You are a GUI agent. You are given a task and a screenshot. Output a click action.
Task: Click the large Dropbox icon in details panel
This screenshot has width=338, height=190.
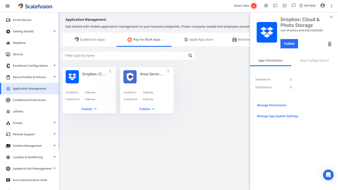click(x=267, y=32)
